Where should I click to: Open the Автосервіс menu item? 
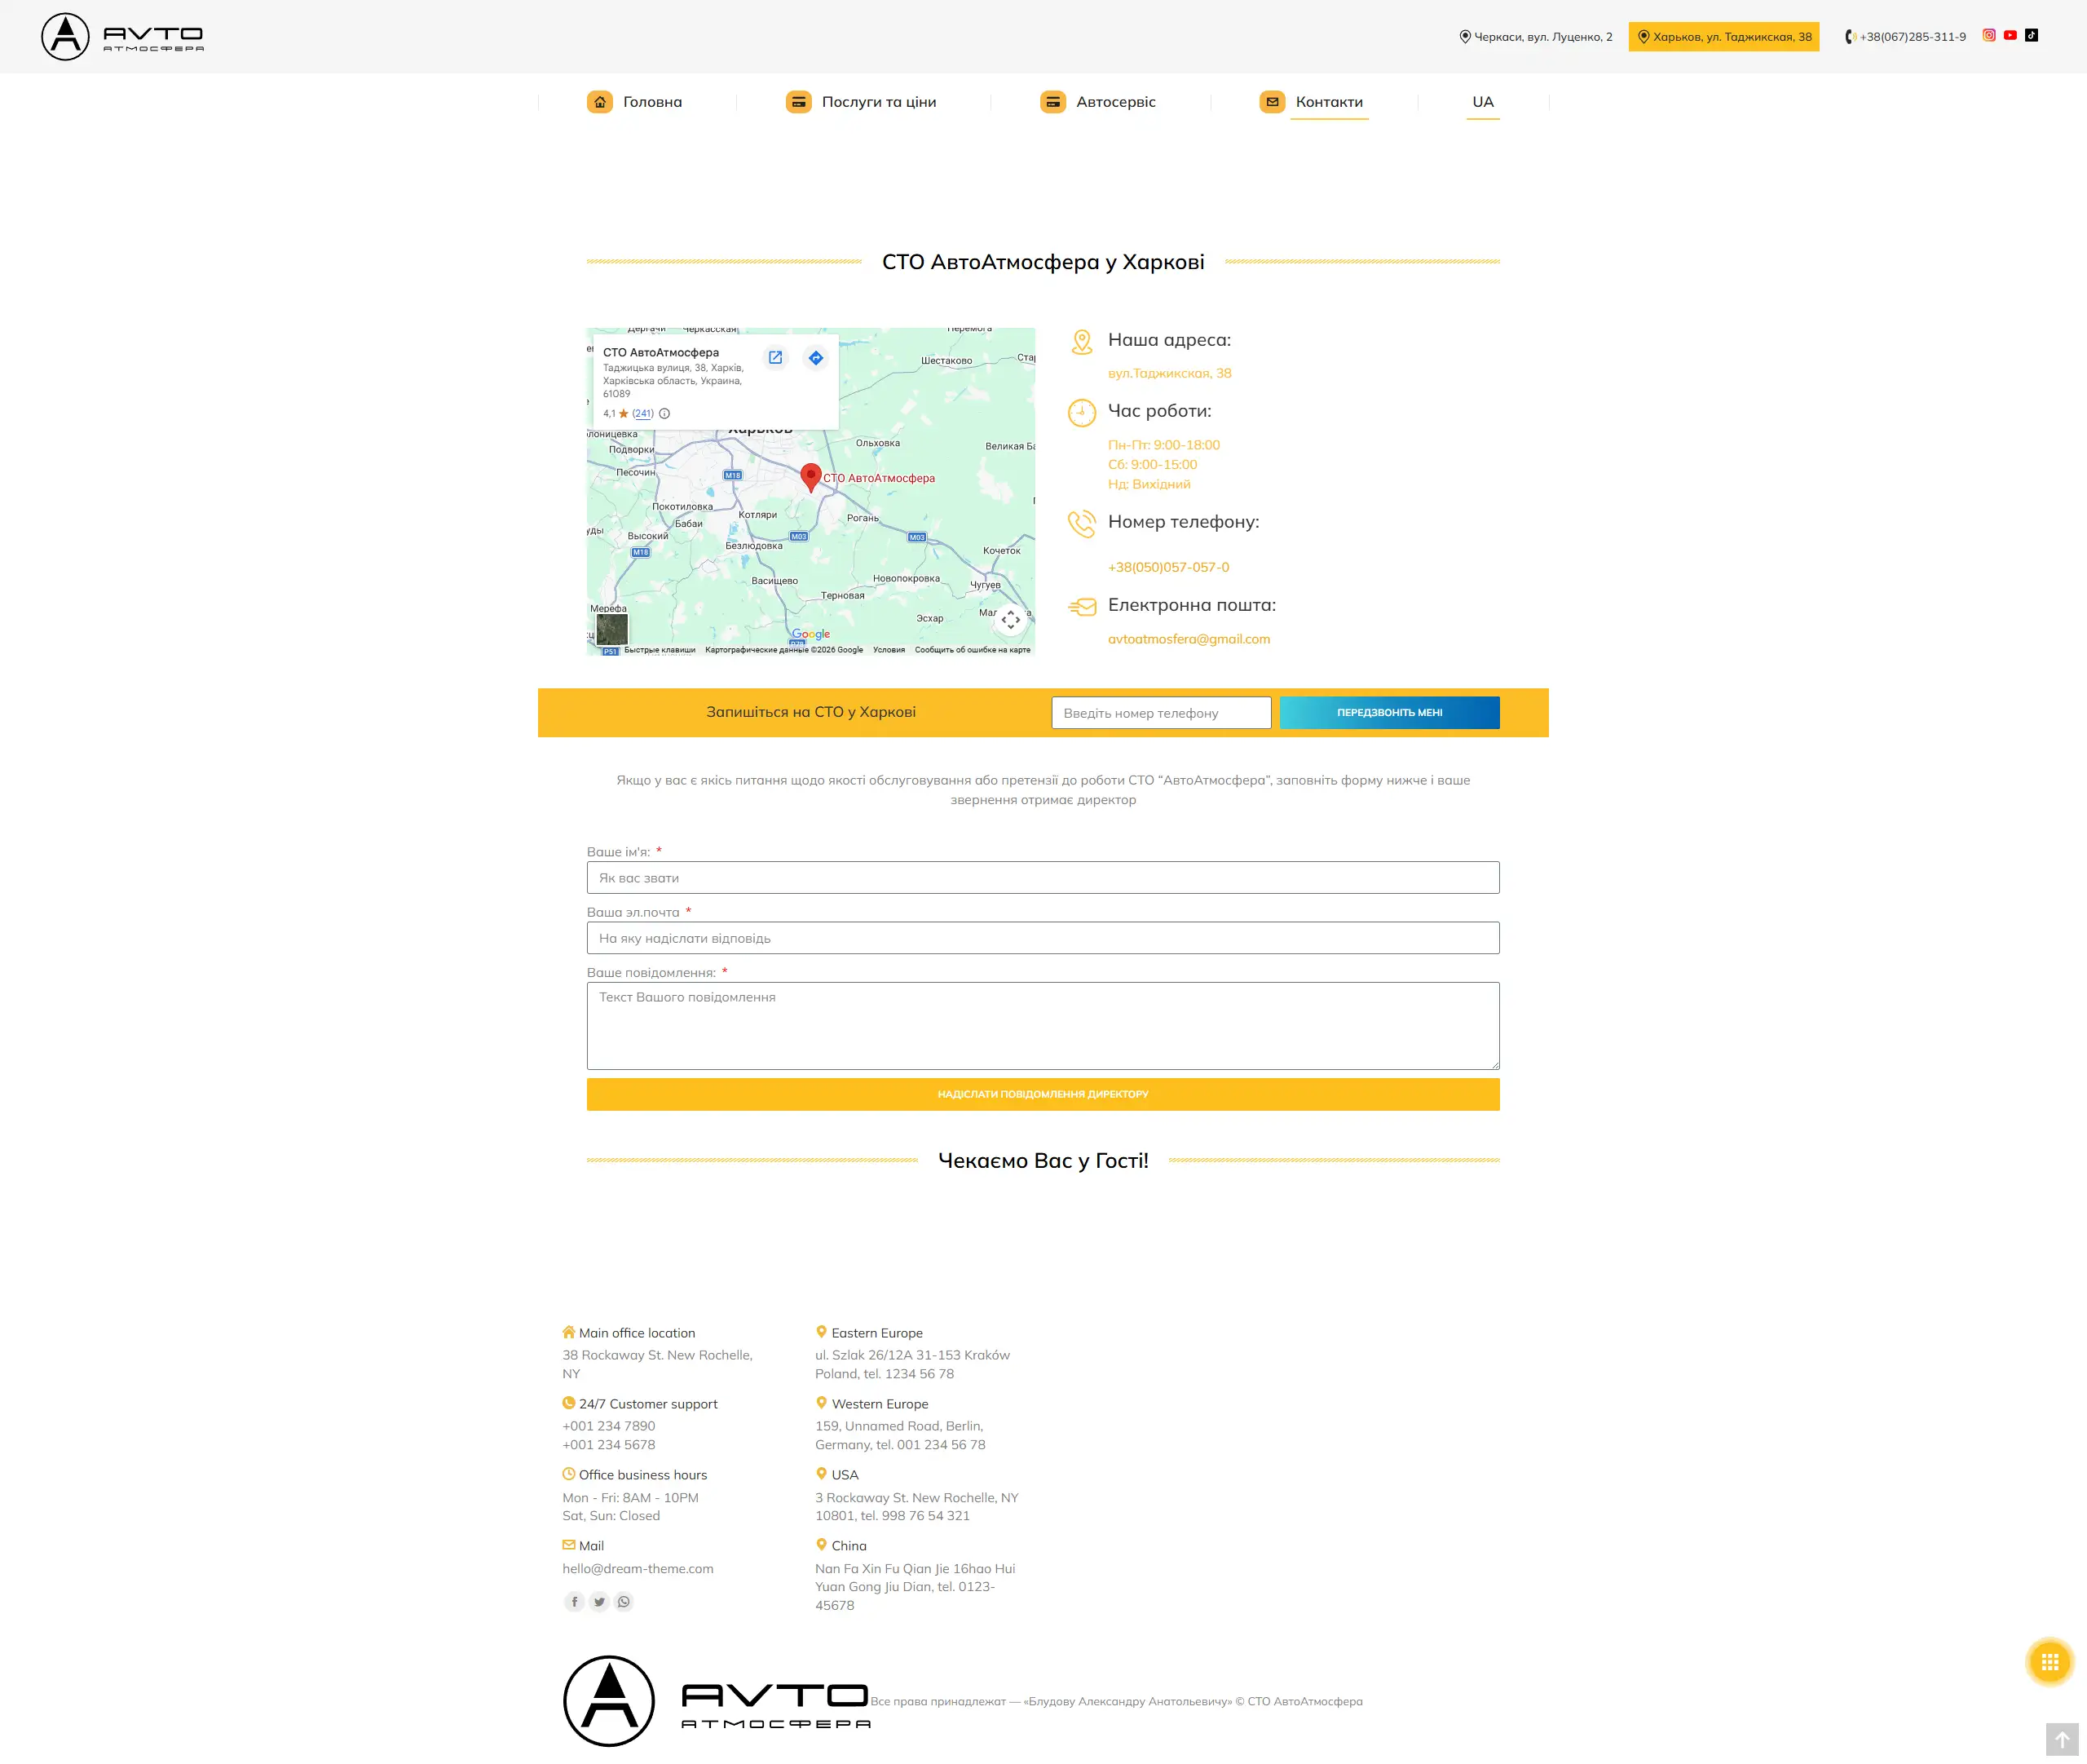1115,102
